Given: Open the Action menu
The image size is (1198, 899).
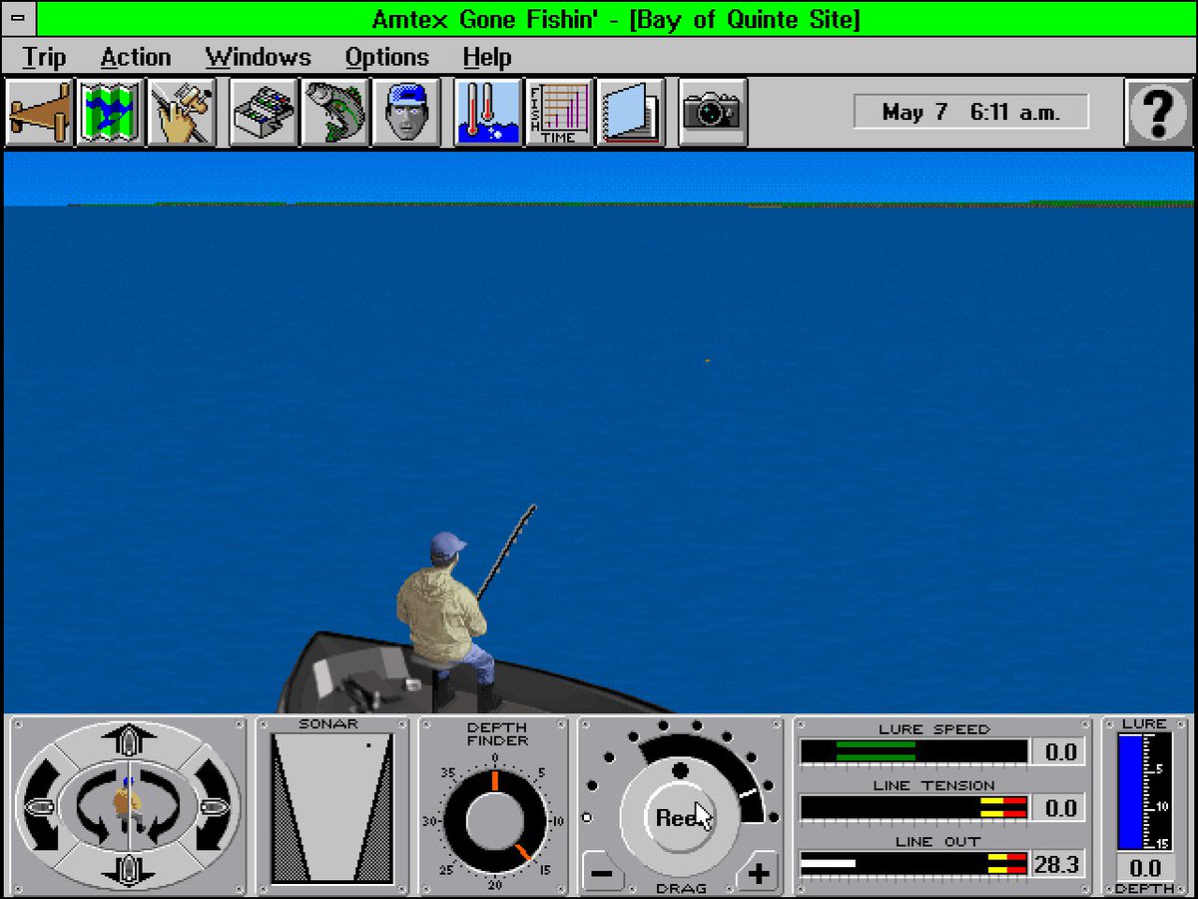Looking at the screenshot, I should tap(136, 57).
